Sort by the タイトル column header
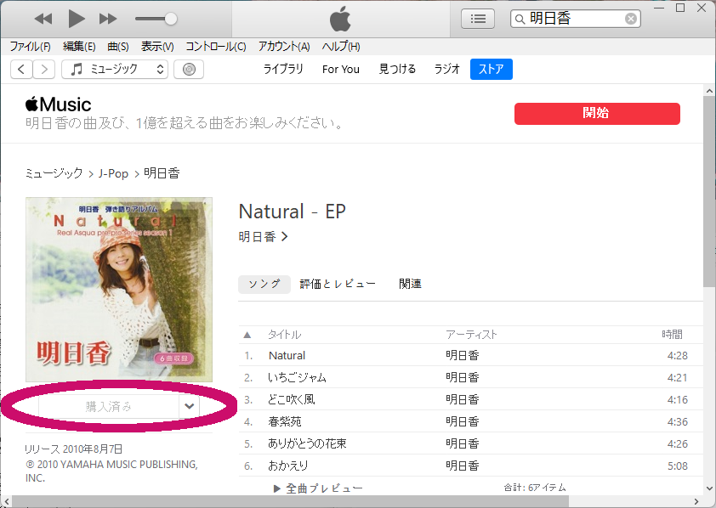The height and width of the screenshot is (508, 716). click(285, 335)
